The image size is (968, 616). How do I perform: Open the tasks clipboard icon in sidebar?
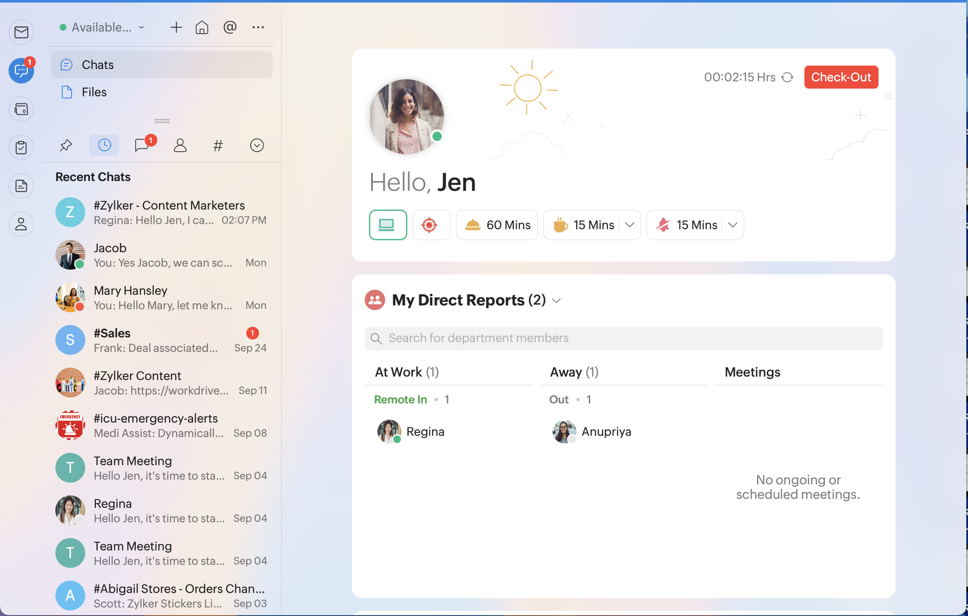click(x=21, y=147)
